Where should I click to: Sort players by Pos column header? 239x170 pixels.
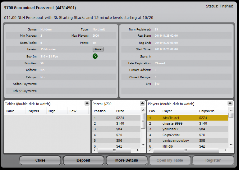[154, 111]
